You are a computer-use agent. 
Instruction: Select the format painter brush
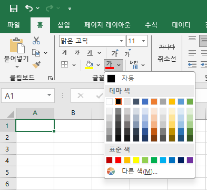coord(36,65)
